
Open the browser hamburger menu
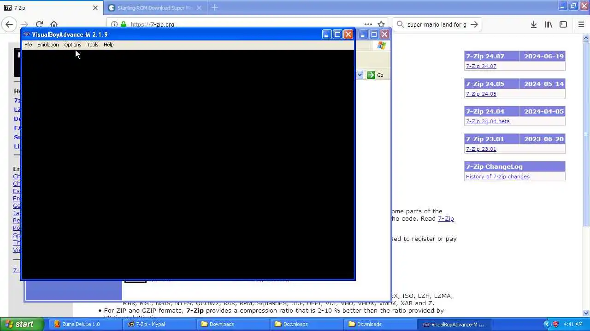click(581, 24)
